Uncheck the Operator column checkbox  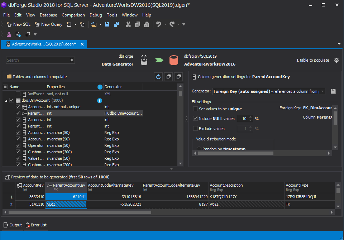(x=18, y=145)
